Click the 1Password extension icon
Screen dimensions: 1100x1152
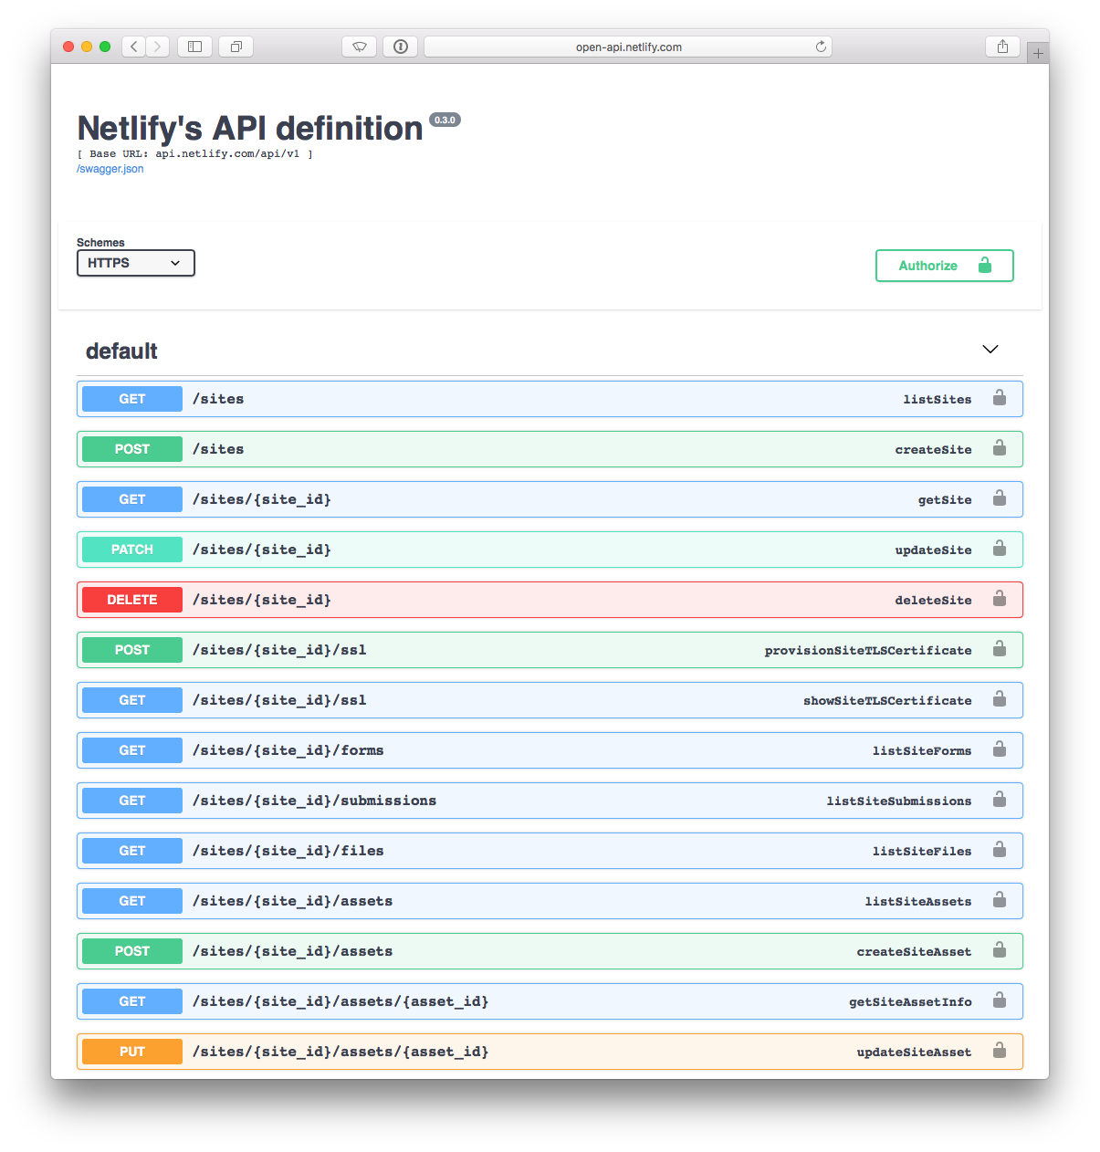point(401,47)
